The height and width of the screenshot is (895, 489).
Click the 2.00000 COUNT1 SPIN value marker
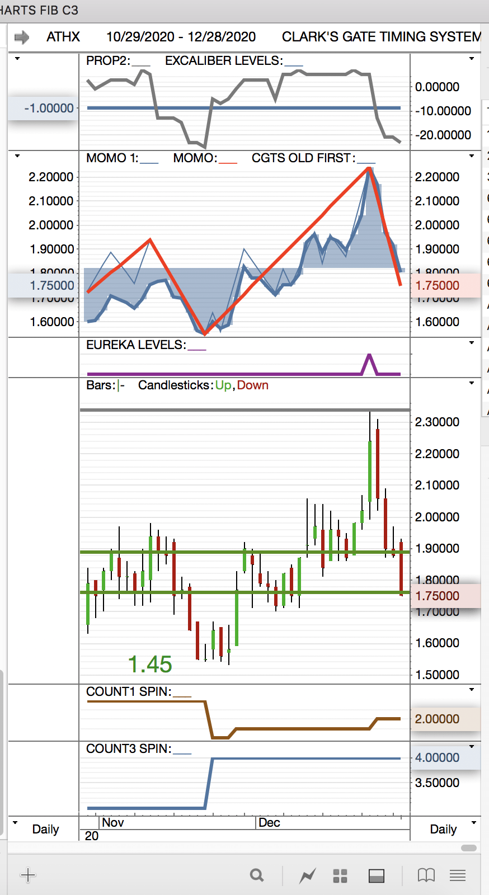point(445,719)
